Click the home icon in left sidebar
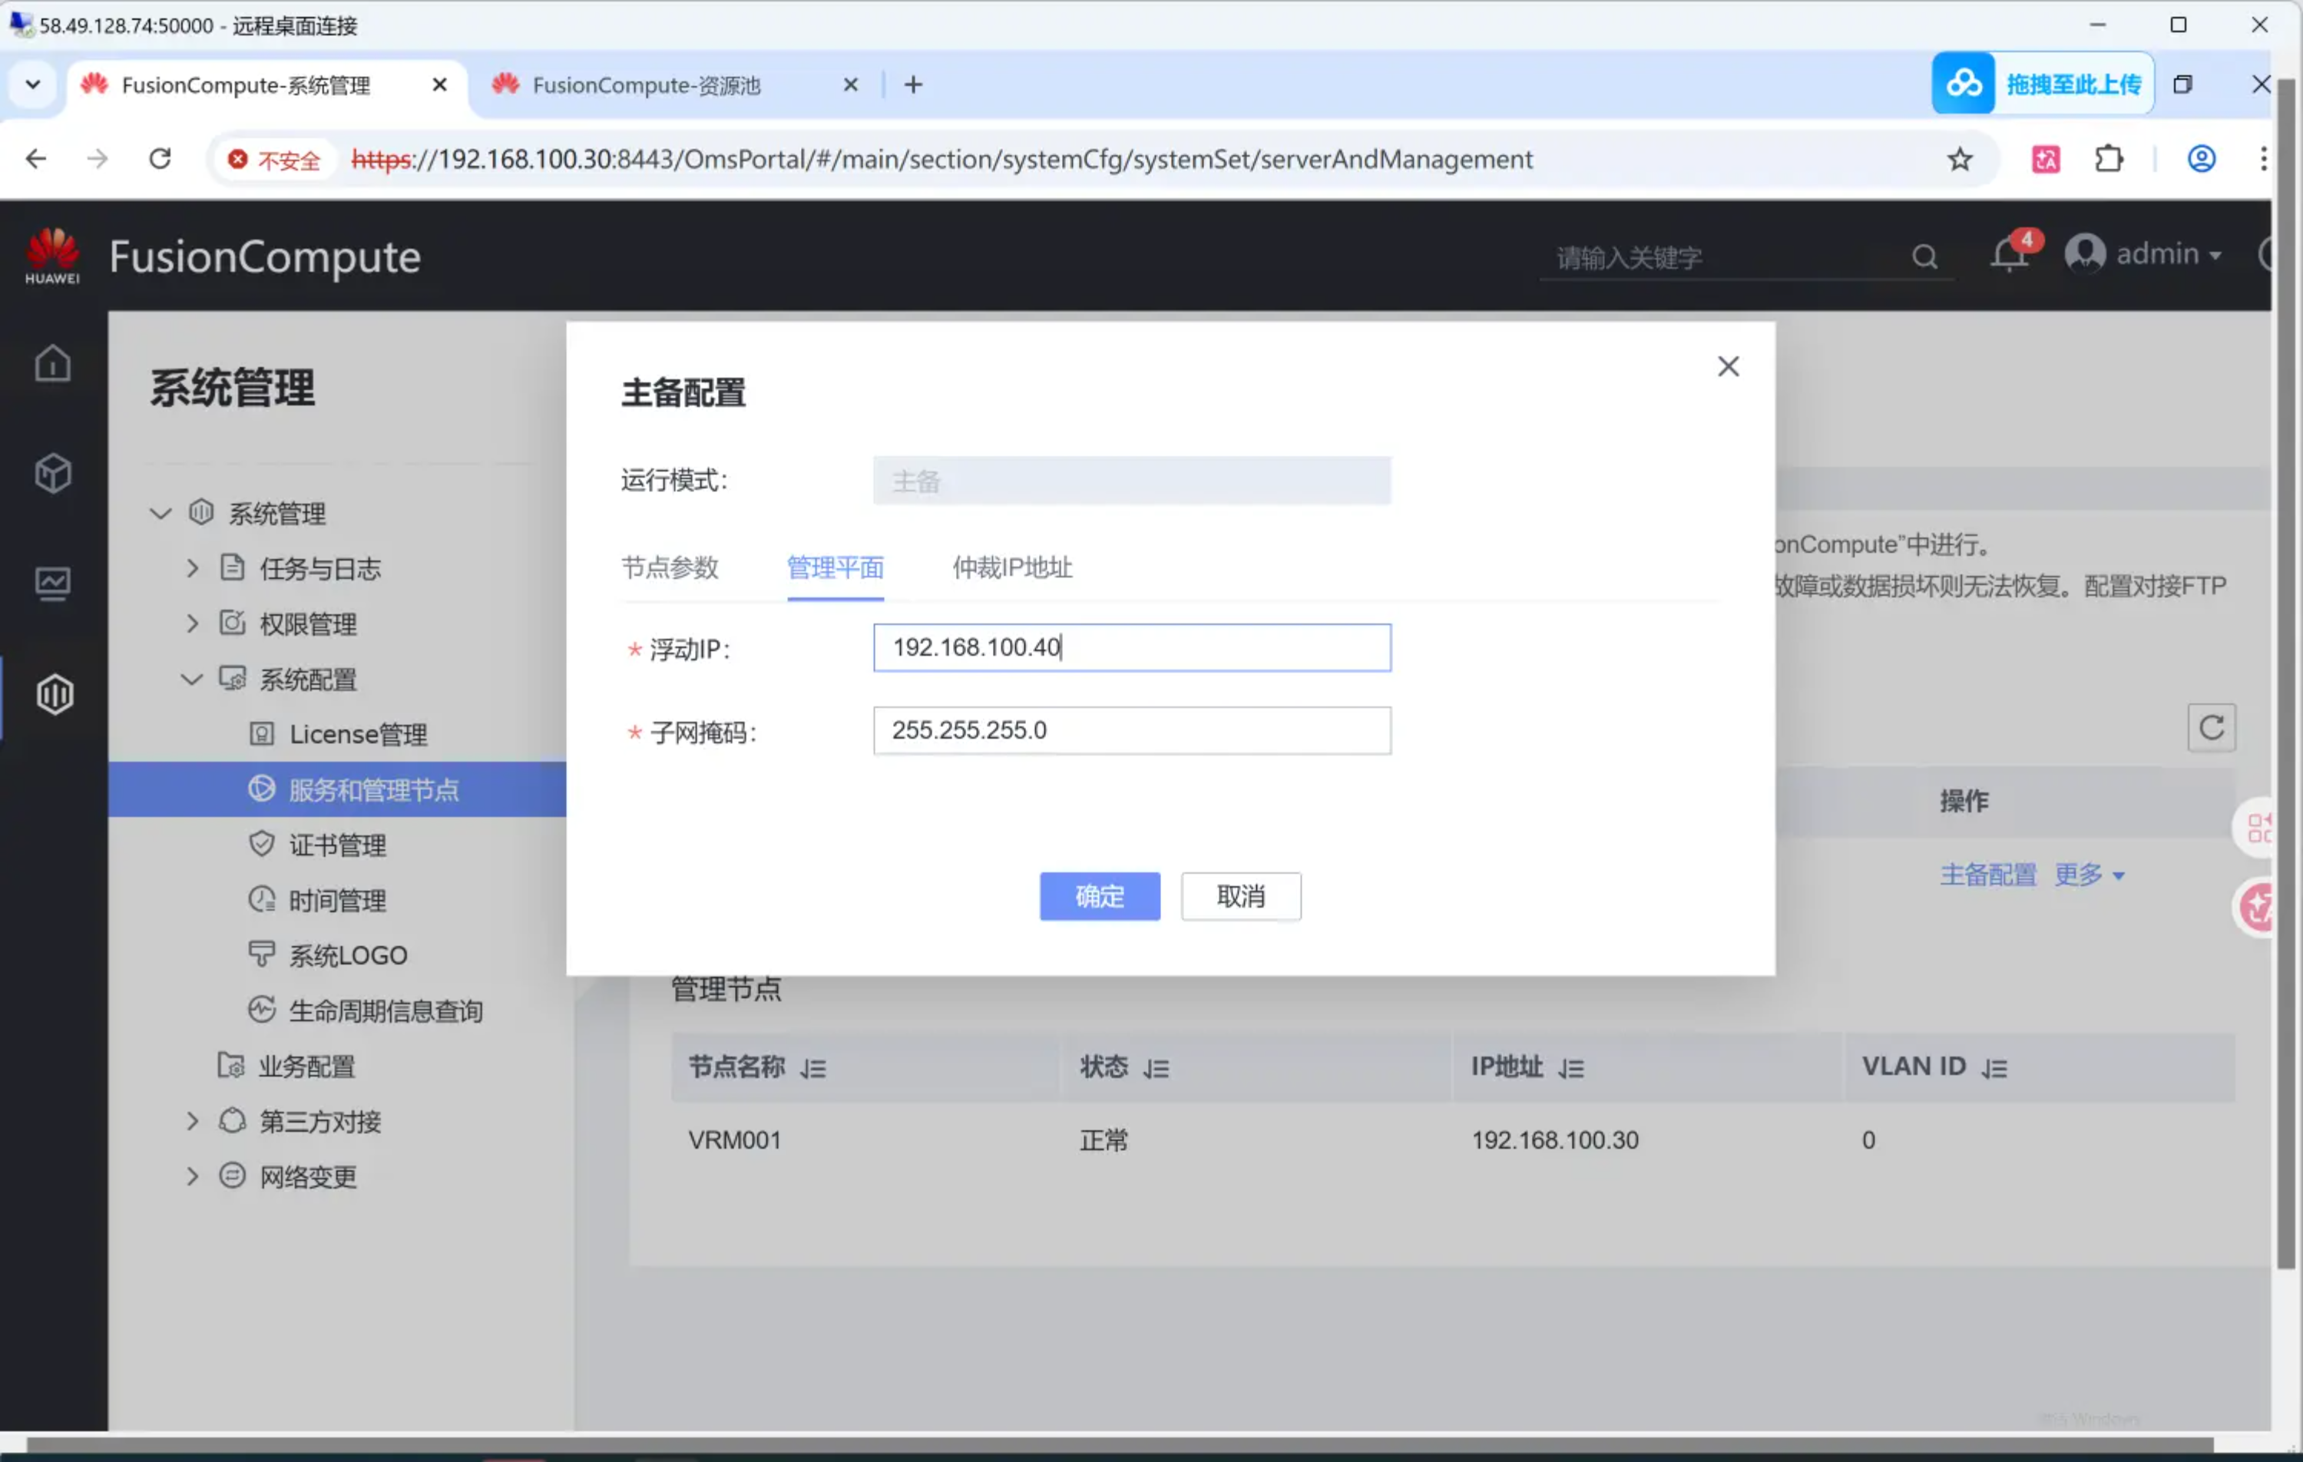This screenshot has height=1462, width=2303. pyautogui.click(x=52, y=363)
